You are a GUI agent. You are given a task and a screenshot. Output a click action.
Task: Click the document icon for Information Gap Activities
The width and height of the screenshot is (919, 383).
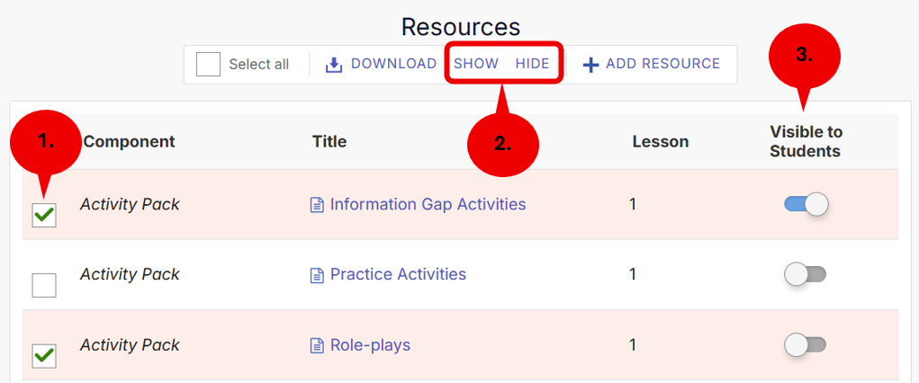click(317, 205)
